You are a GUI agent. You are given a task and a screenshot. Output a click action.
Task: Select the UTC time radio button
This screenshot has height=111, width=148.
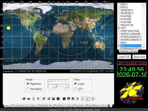75,89
